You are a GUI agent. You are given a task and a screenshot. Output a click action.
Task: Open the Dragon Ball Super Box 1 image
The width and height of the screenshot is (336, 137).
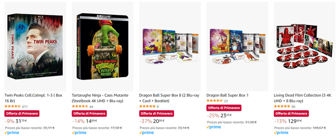click(237, 47)
